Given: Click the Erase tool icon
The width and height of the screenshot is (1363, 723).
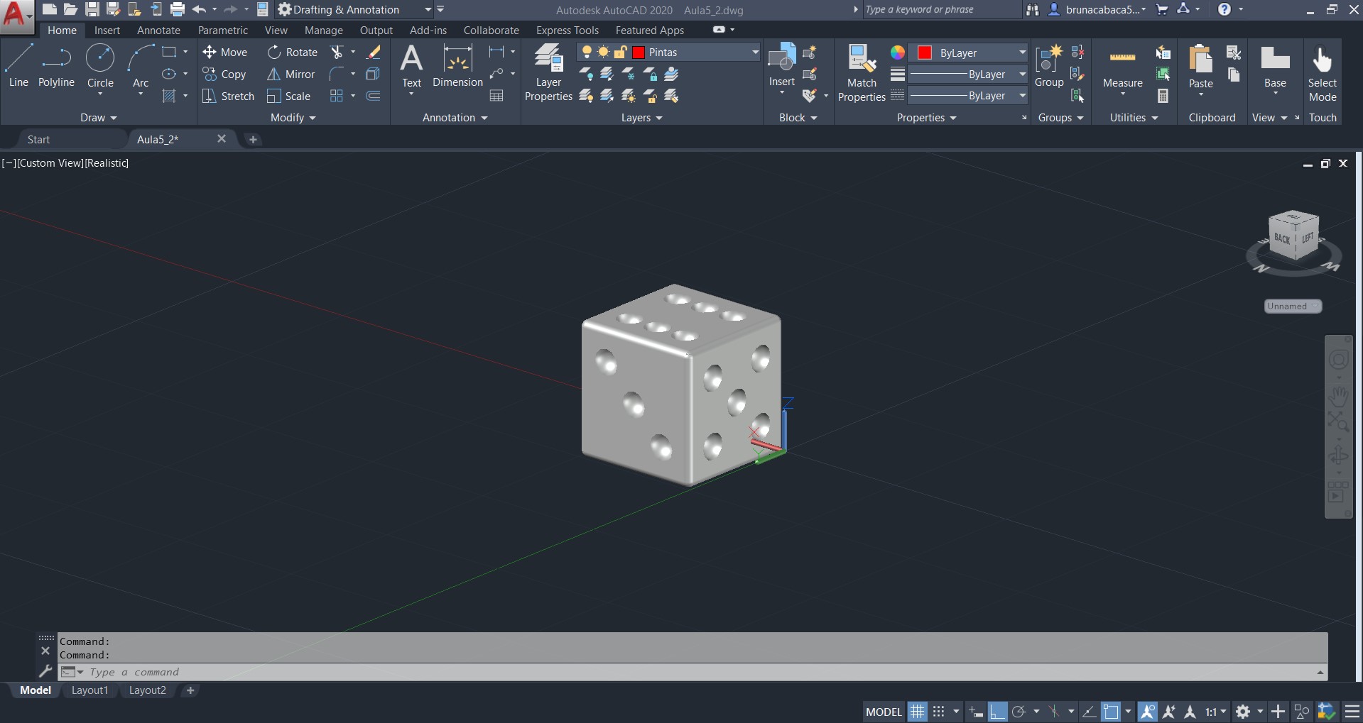Looking at the screenshot, I should (x=374, y=53).
